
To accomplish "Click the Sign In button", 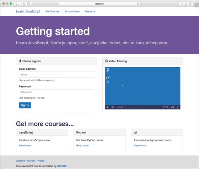I will tap(25, 105).
